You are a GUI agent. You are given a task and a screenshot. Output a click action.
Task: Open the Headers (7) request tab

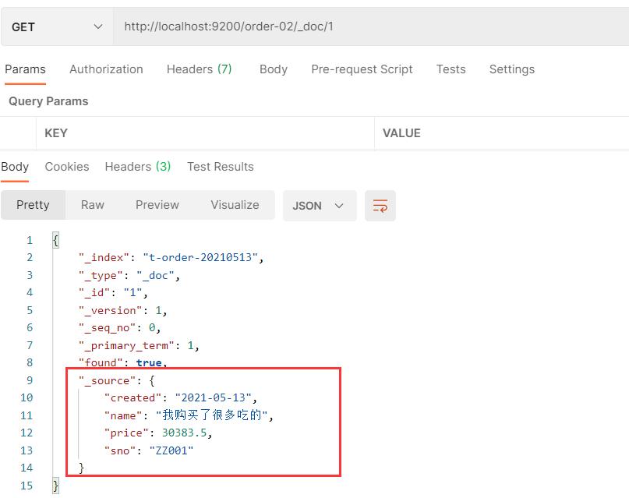(199, 69)
